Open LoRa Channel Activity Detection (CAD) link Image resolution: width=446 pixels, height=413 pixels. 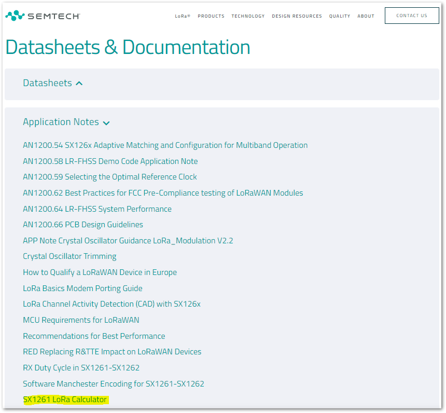[x=112, y=304]
